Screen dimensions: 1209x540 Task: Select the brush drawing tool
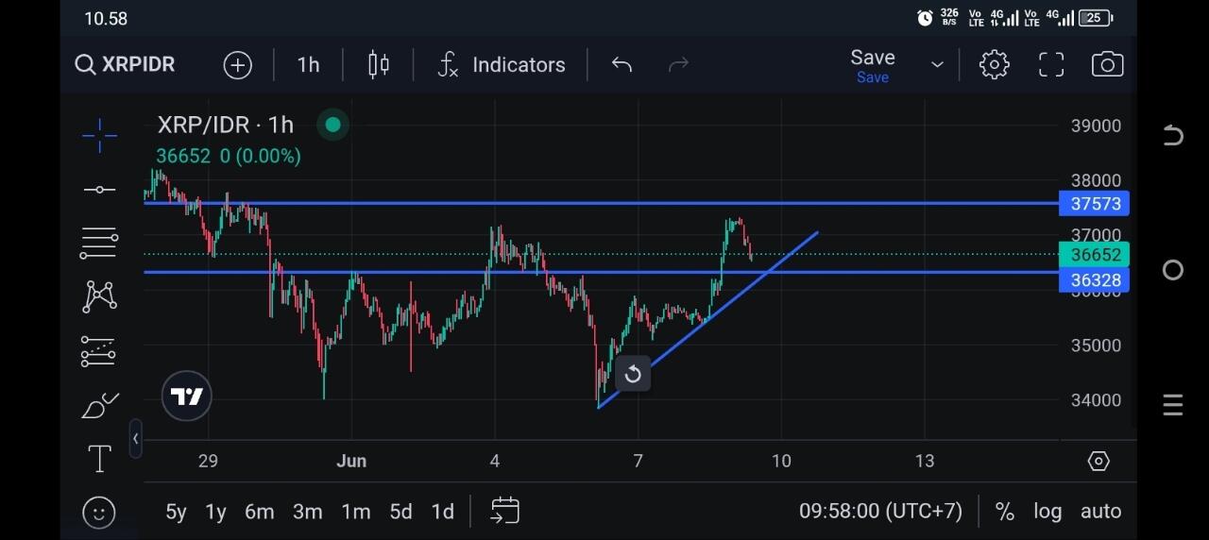point(99,406)
